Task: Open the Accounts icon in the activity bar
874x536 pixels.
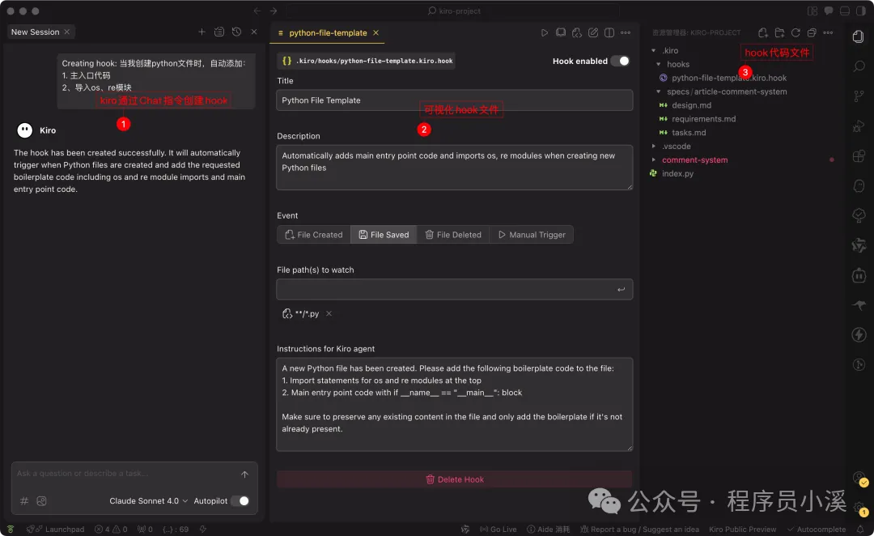Action: [x=859, y=478]
